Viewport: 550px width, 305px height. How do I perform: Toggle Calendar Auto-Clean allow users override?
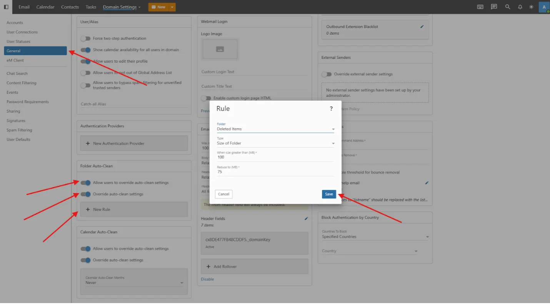pyautogui.click(x=85, y=249)
